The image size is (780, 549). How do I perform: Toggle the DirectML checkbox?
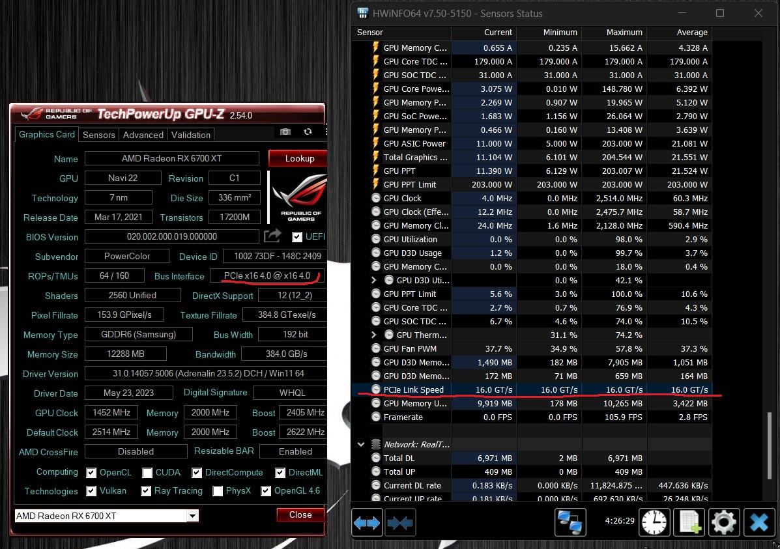(280, 472)
